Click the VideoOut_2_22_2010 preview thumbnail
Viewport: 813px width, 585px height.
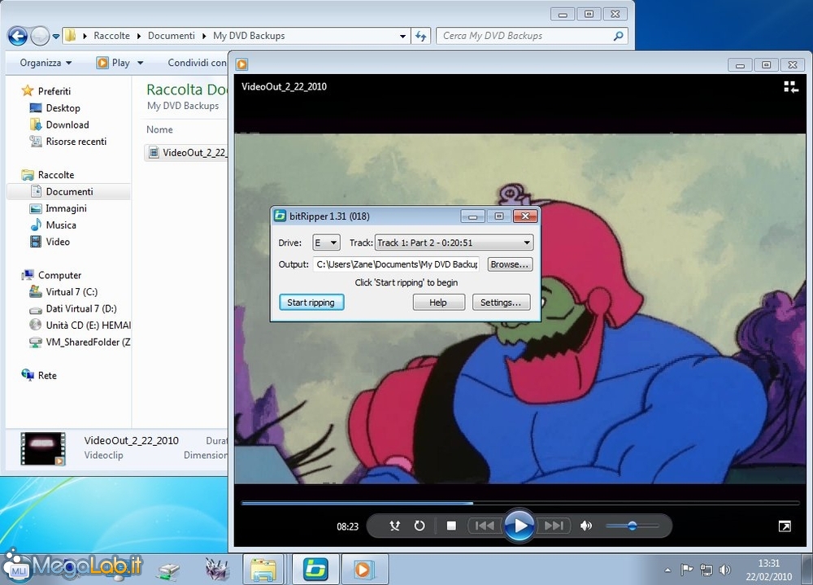coord(43,448)
